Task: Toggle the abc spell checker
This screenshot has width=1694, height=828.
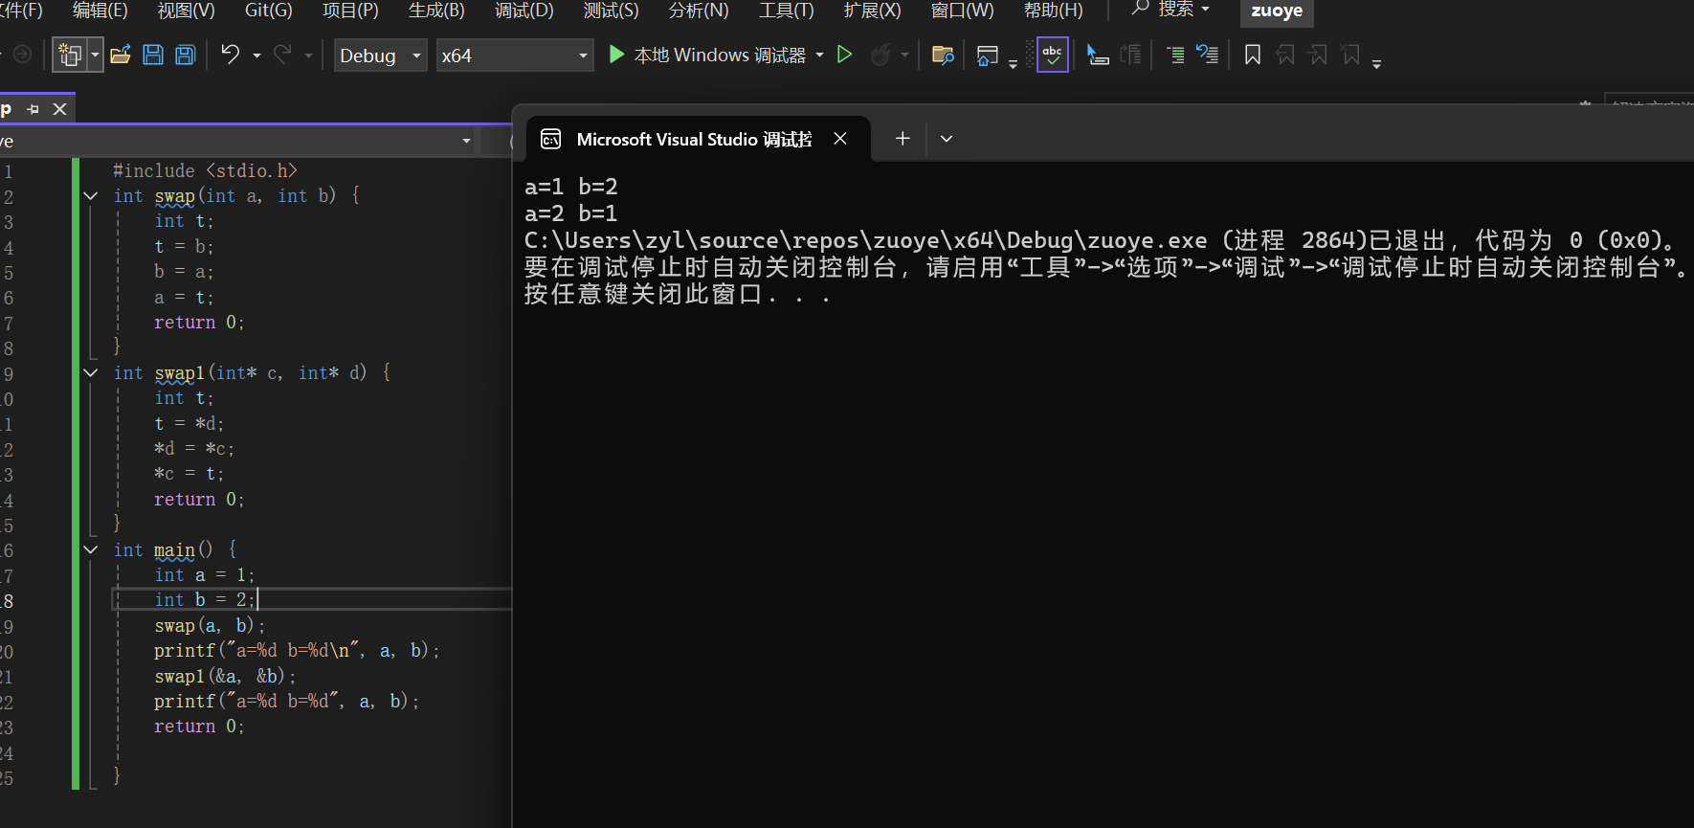Action: click(1053, 56)
